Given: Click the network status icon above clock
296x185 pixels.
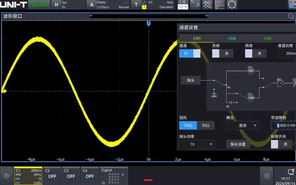Looking at the screenshot, I should (x=291, y=172).
